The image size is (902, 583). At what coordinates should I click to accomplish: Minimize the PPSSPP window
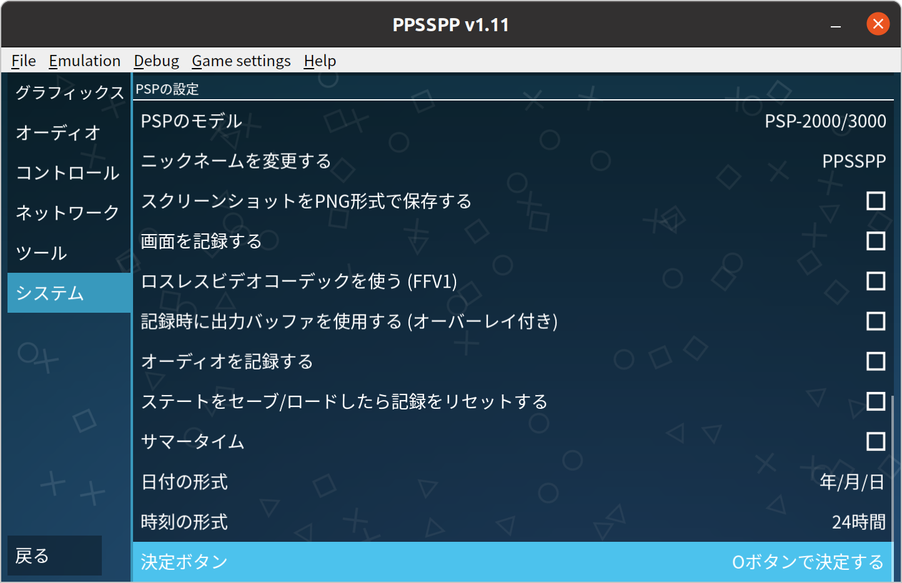836,25
